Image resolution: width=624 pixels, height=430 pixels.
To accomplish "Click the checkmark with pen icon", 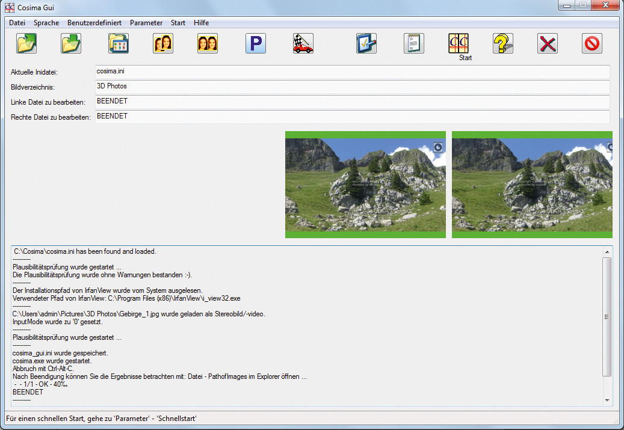I will pos(366,43).
